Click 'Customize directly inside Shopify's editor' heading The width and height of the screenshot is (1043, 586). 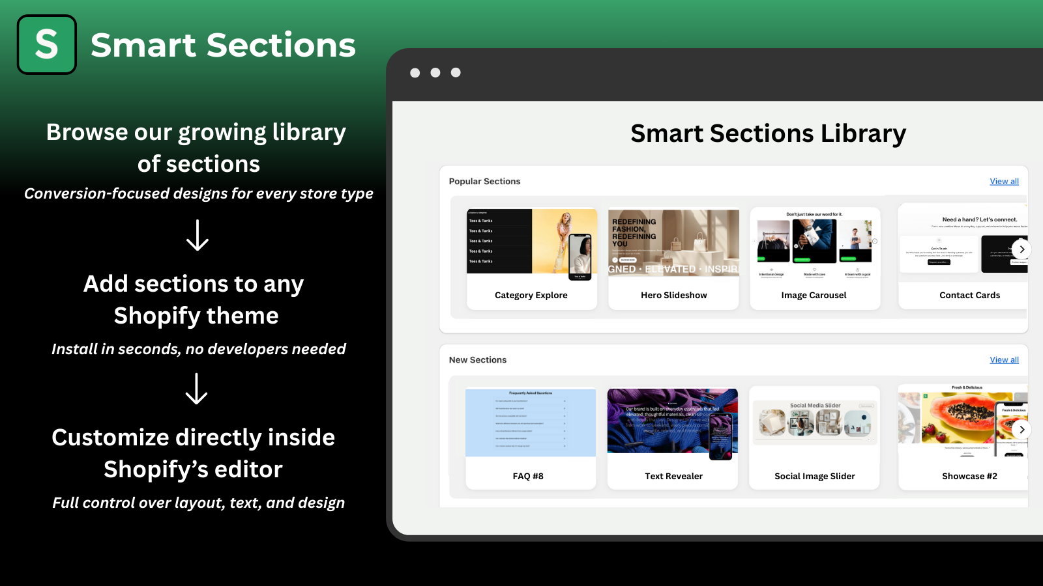click(x=194, y=453)
